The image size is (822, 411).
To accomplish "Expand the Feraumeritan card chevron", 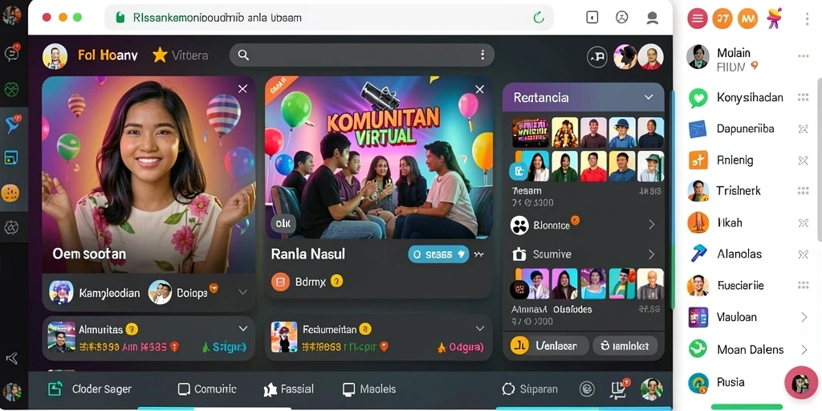I will [x=480, y=328].
